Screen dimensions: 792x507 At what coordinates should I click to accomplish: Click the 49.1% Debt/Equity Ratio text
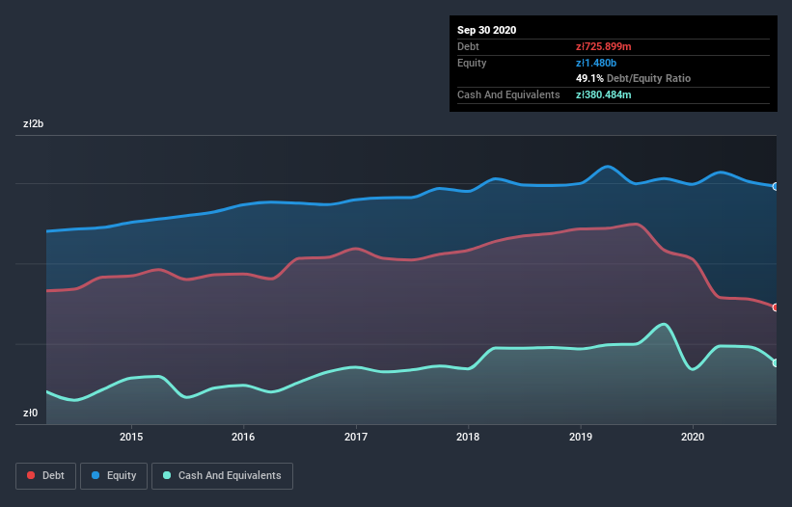point(634,79)
